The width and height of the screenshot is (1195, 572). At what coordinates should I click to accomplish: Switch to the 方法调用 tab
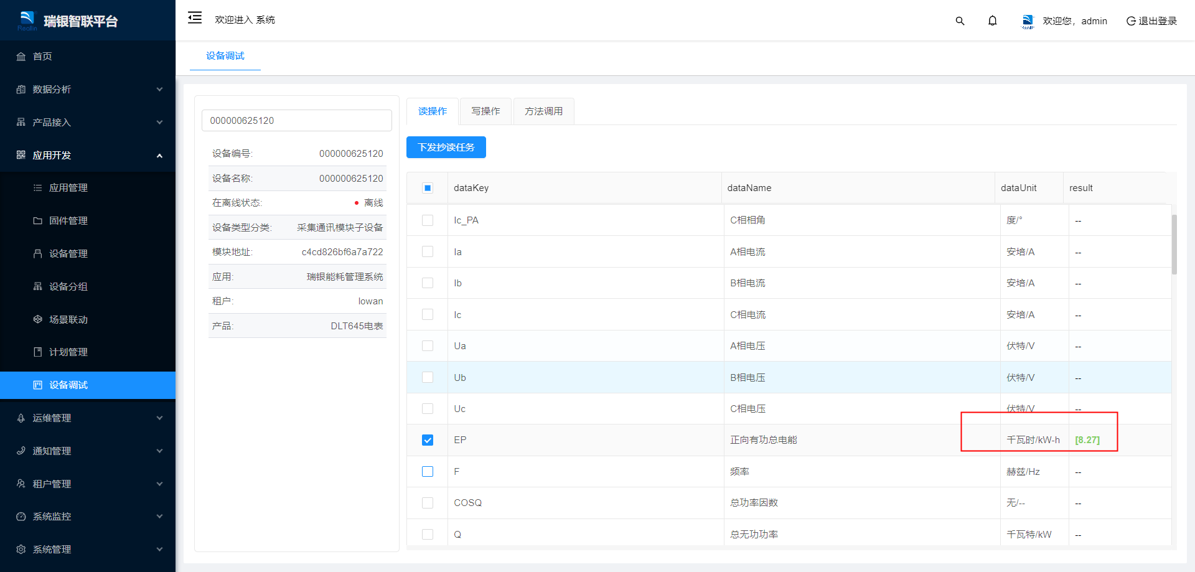pos(543,111)
